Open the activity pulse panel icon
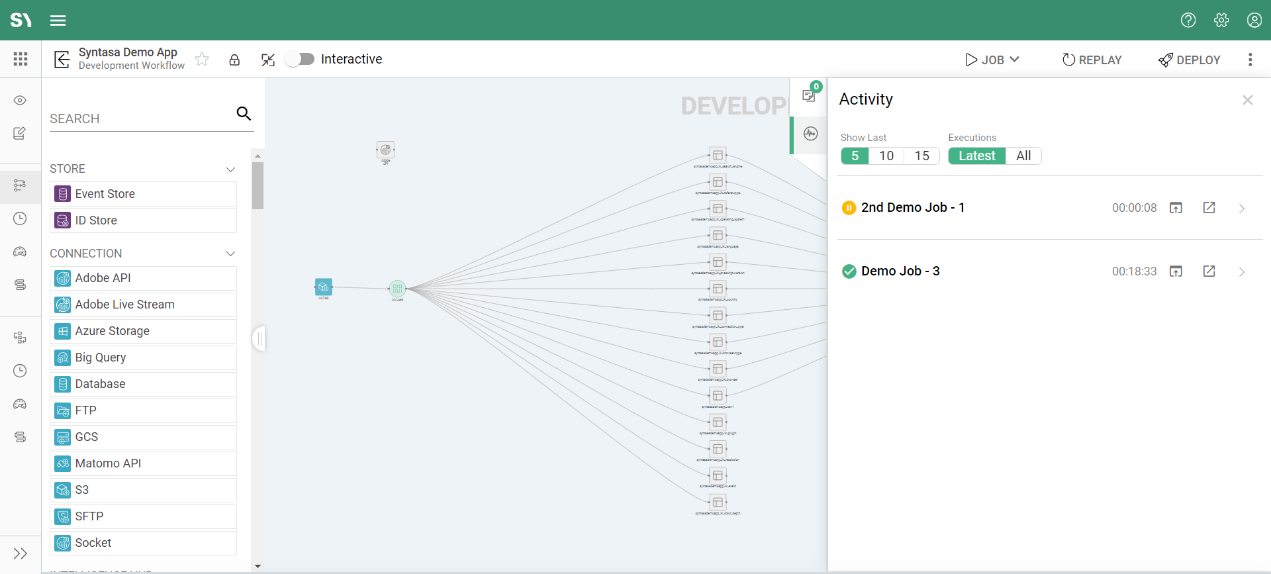Viewport: 1271px width, 574px height. tap(810, 134)
